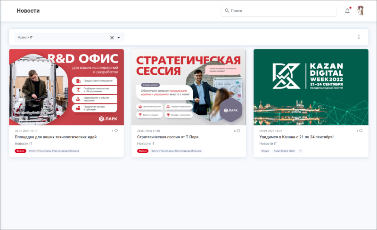Screen dimensions: 377x230
Task: Select the Форум tag
Action: [x=265, y=151]
